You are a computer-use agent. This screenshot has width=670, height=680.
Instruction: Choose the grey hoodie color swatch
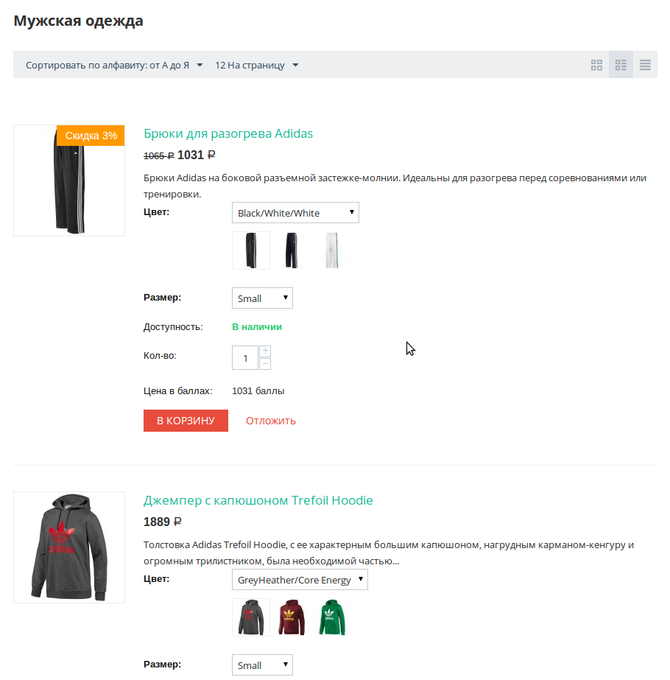(251, 617)
